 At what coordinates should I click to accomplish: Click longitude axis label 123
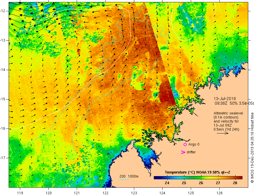point(134,193)
